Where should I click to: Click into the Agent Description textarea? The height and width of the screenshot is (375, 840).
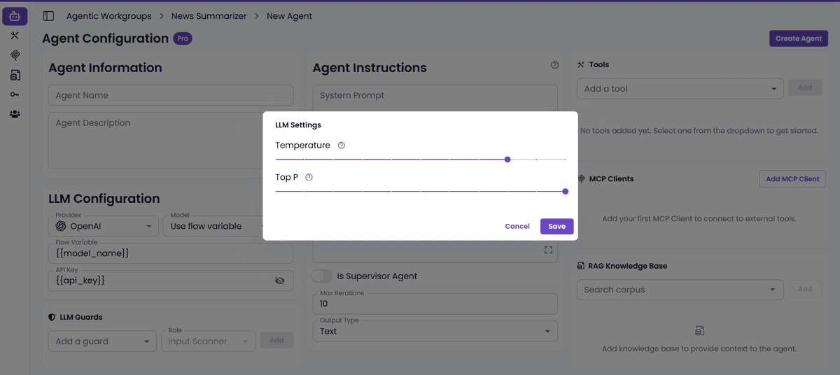(171, 140)
